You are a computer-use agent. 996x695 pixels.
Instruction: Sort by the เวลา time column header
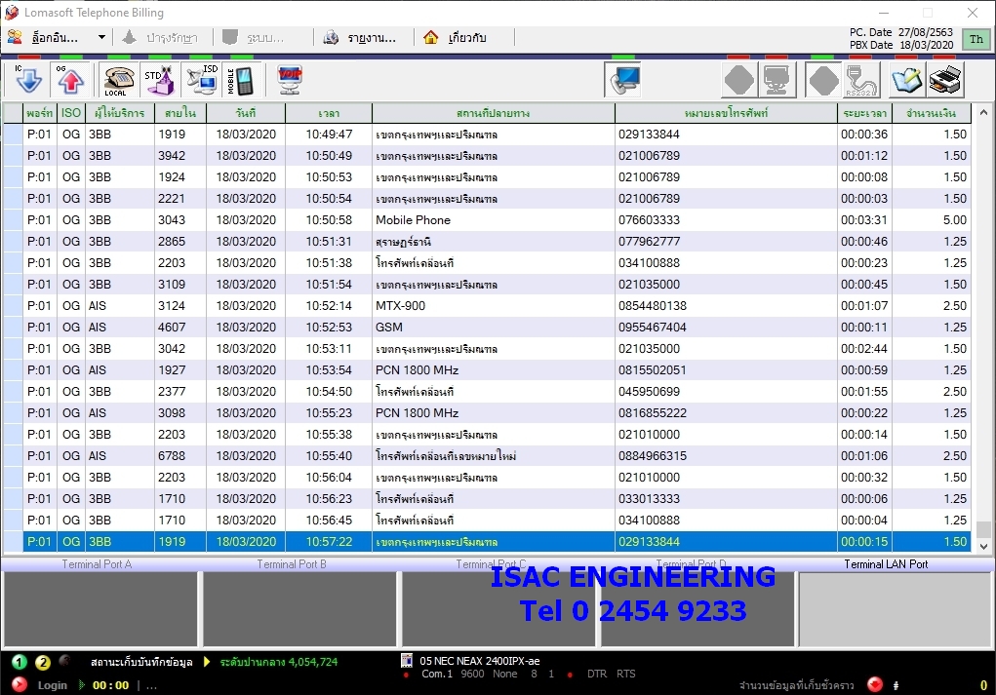[x=329, y=113]
